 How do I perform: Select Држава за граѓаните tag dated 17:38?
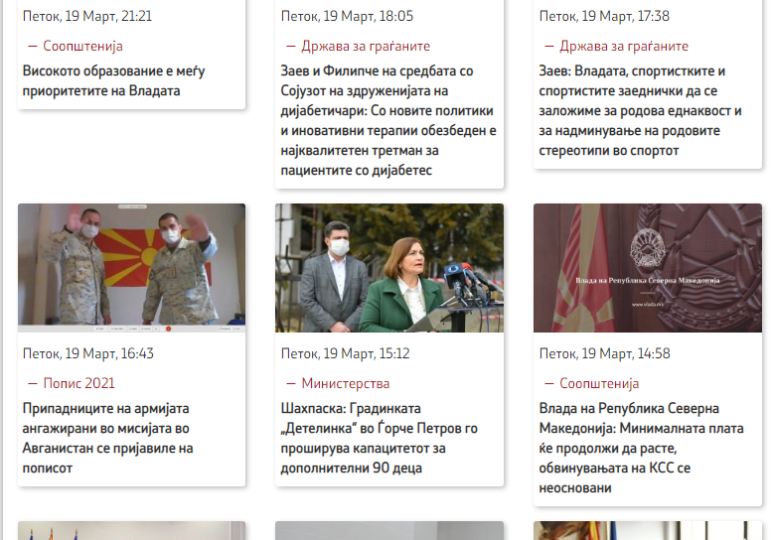(x=624, y=46)
